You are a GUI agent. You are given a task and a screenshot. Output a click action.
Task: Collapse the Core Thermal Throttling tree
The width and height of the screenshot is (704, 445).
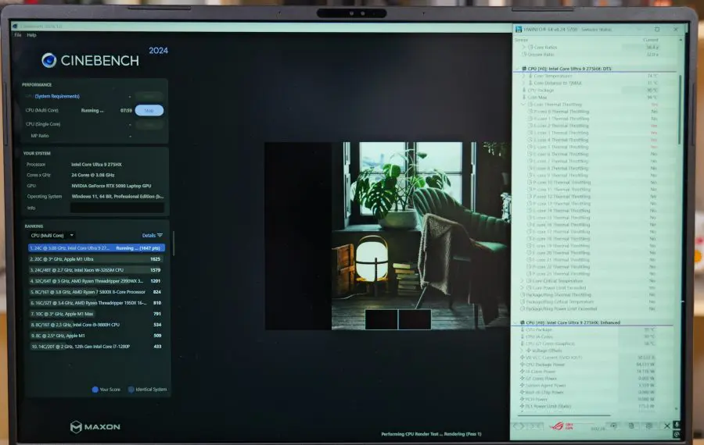click(523, 105)
